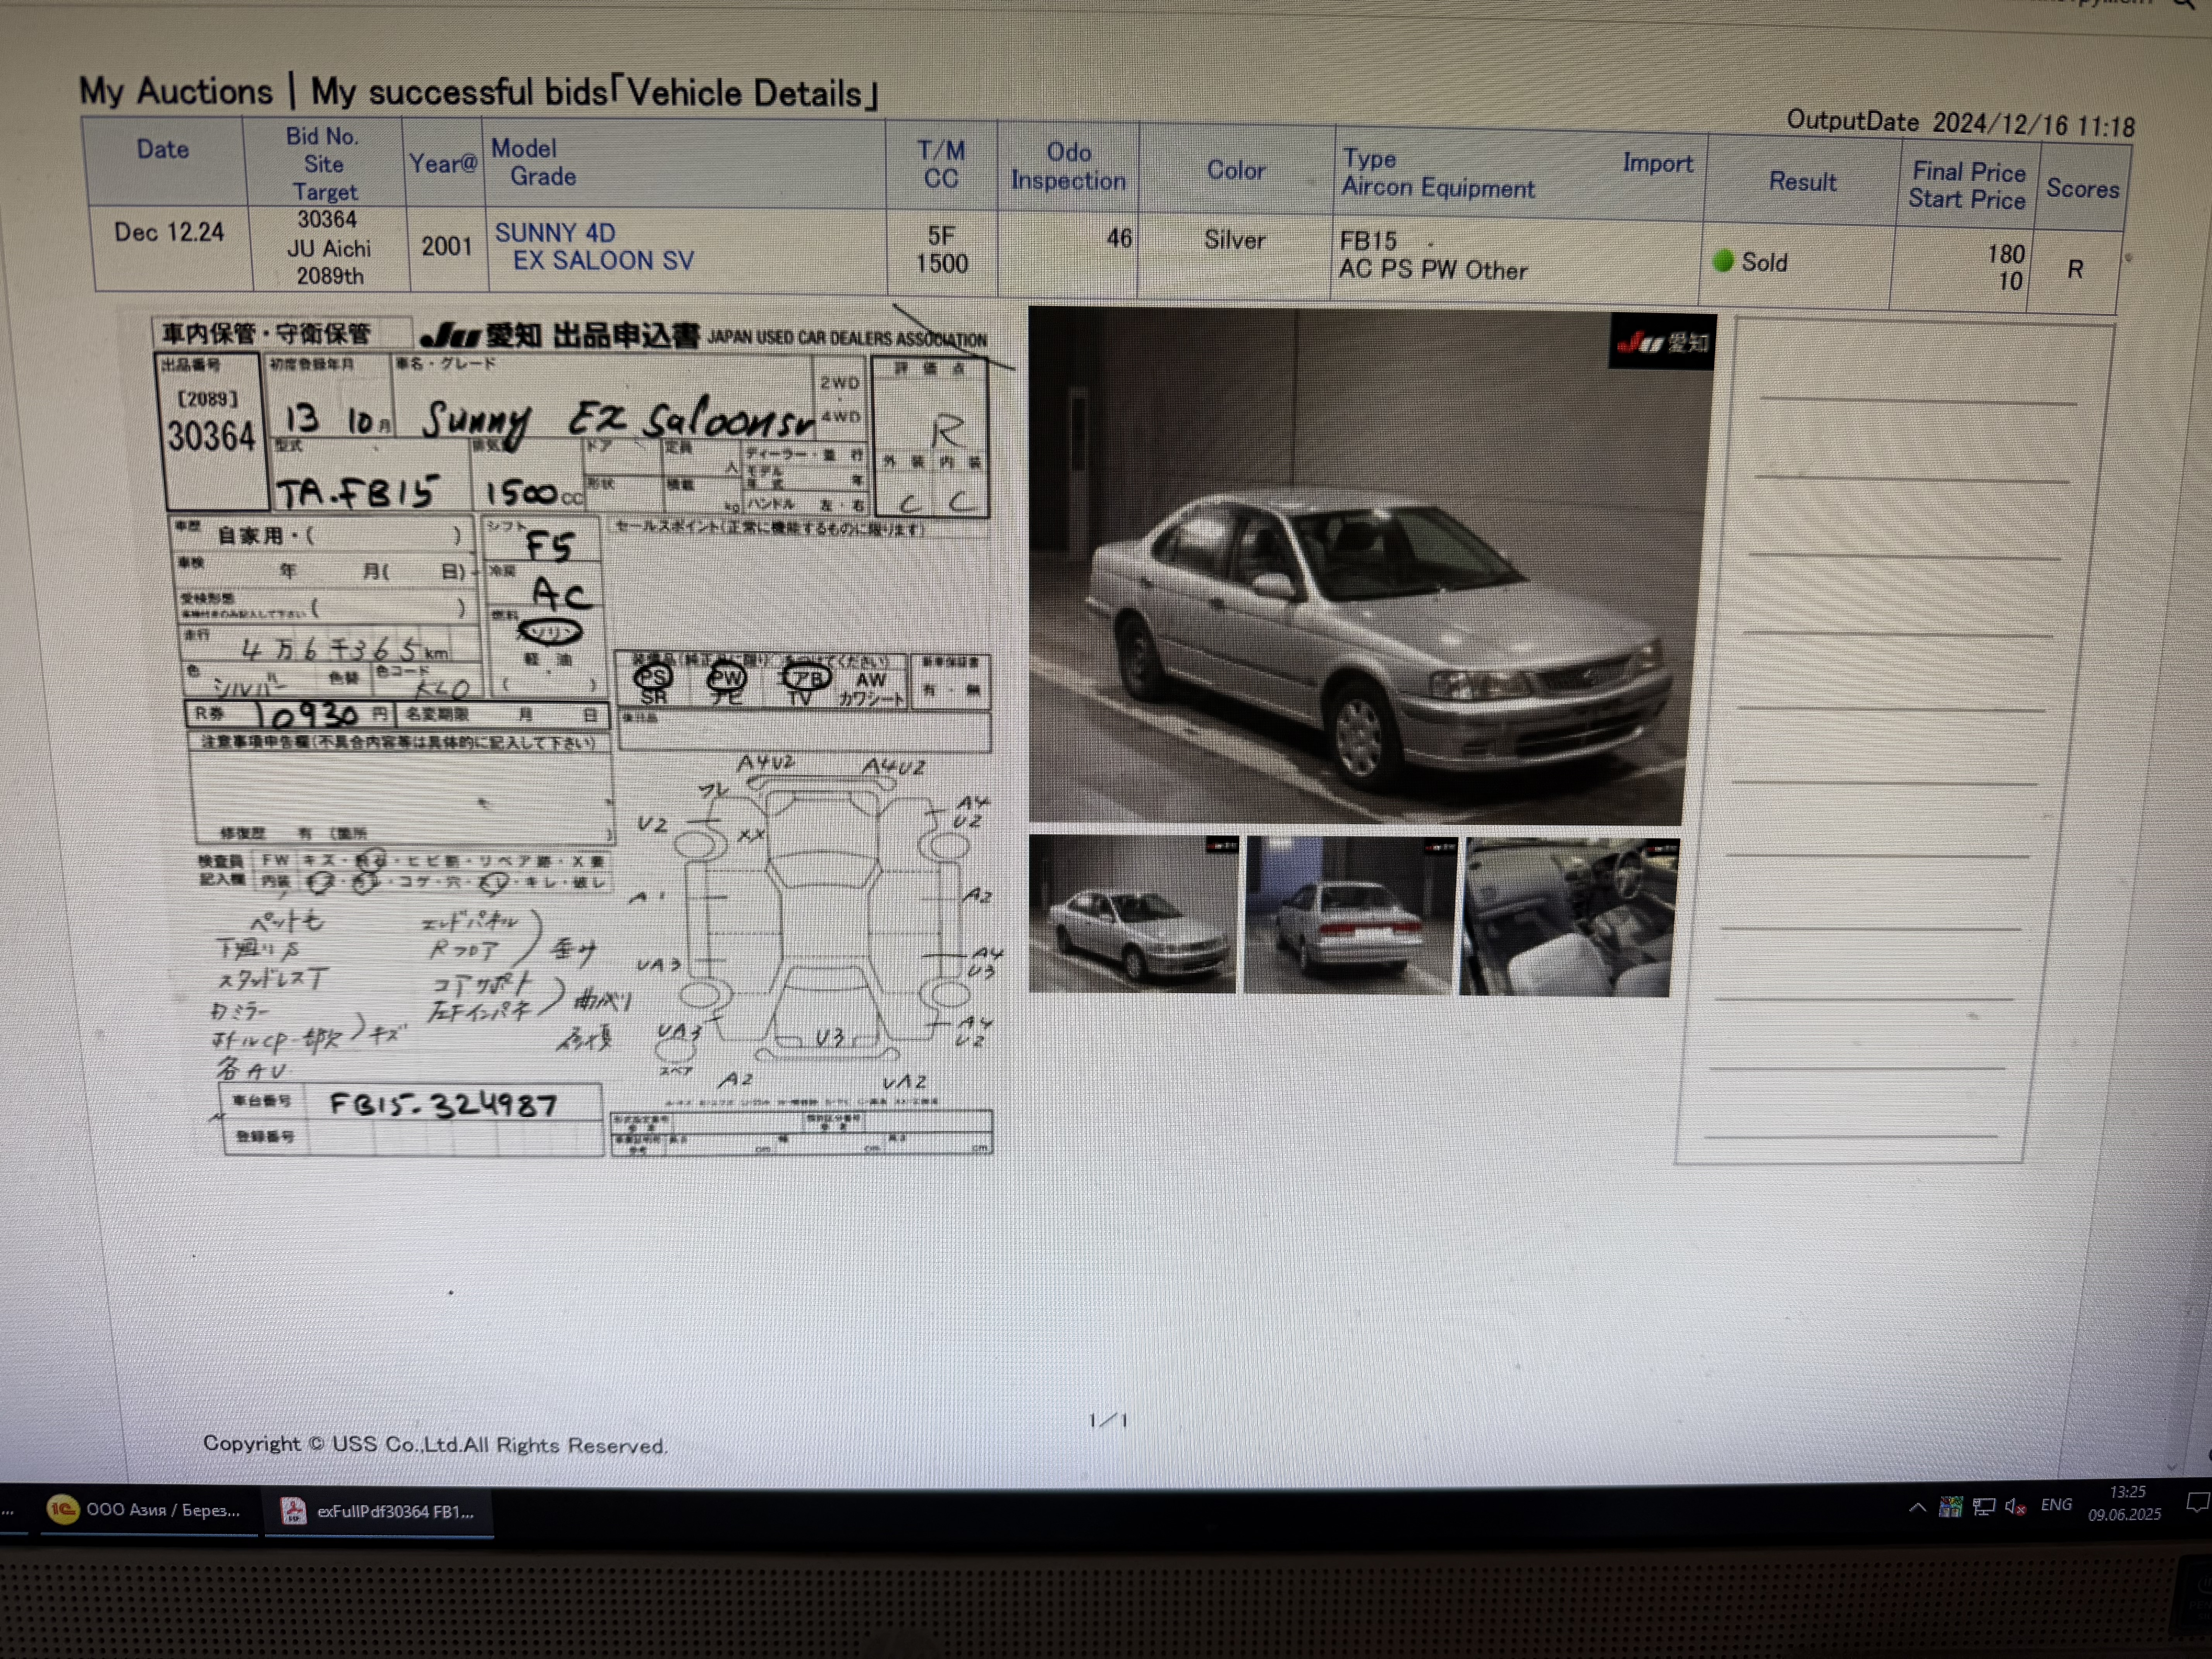Click the USS copyright footer text
Screen dimensions: 2212x1659
pos(435,1444)
